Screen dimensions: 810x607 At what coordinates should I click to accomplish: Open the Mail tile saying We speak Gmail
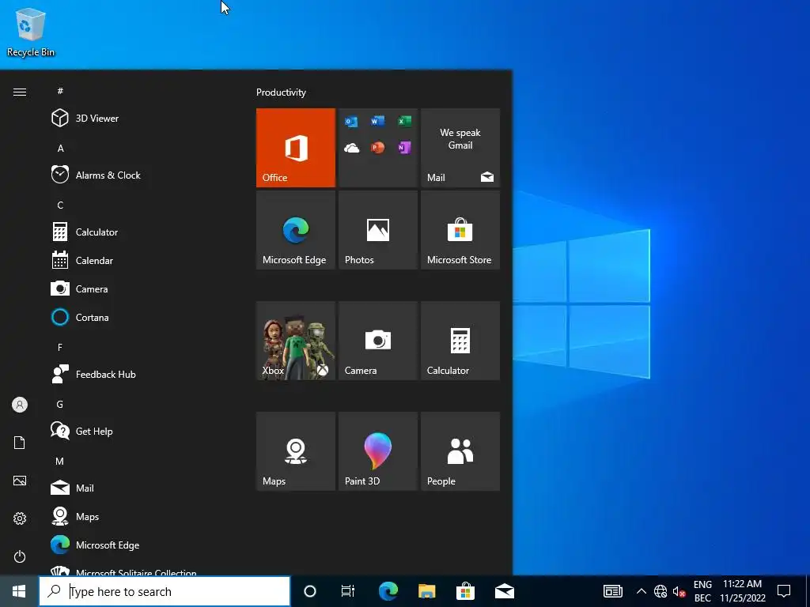click(x=460, y=148)
